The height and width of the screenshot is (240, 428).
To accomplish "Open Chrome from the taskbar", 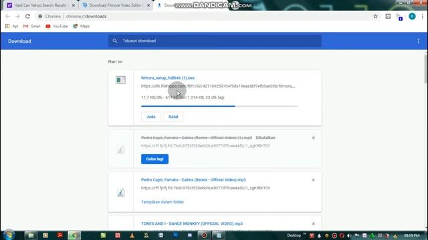I will (74, 235).
